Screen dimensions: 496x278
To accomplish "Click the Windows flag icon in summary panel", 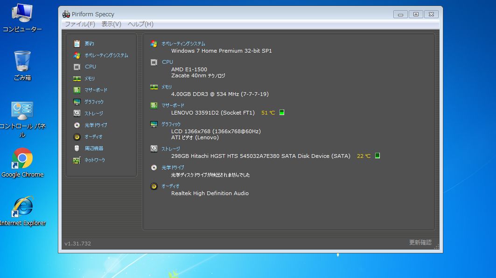I will click(154, 44).
